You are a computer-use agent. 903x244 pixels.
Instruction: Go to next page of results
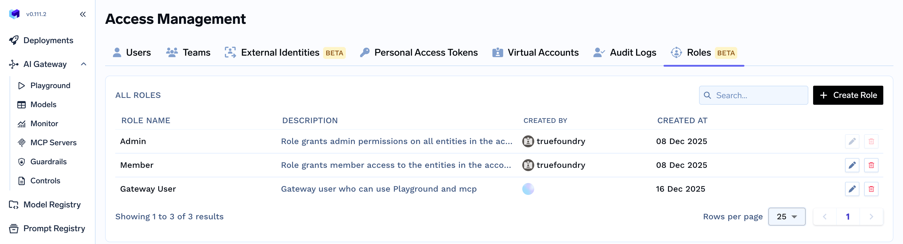pos(871,217)
